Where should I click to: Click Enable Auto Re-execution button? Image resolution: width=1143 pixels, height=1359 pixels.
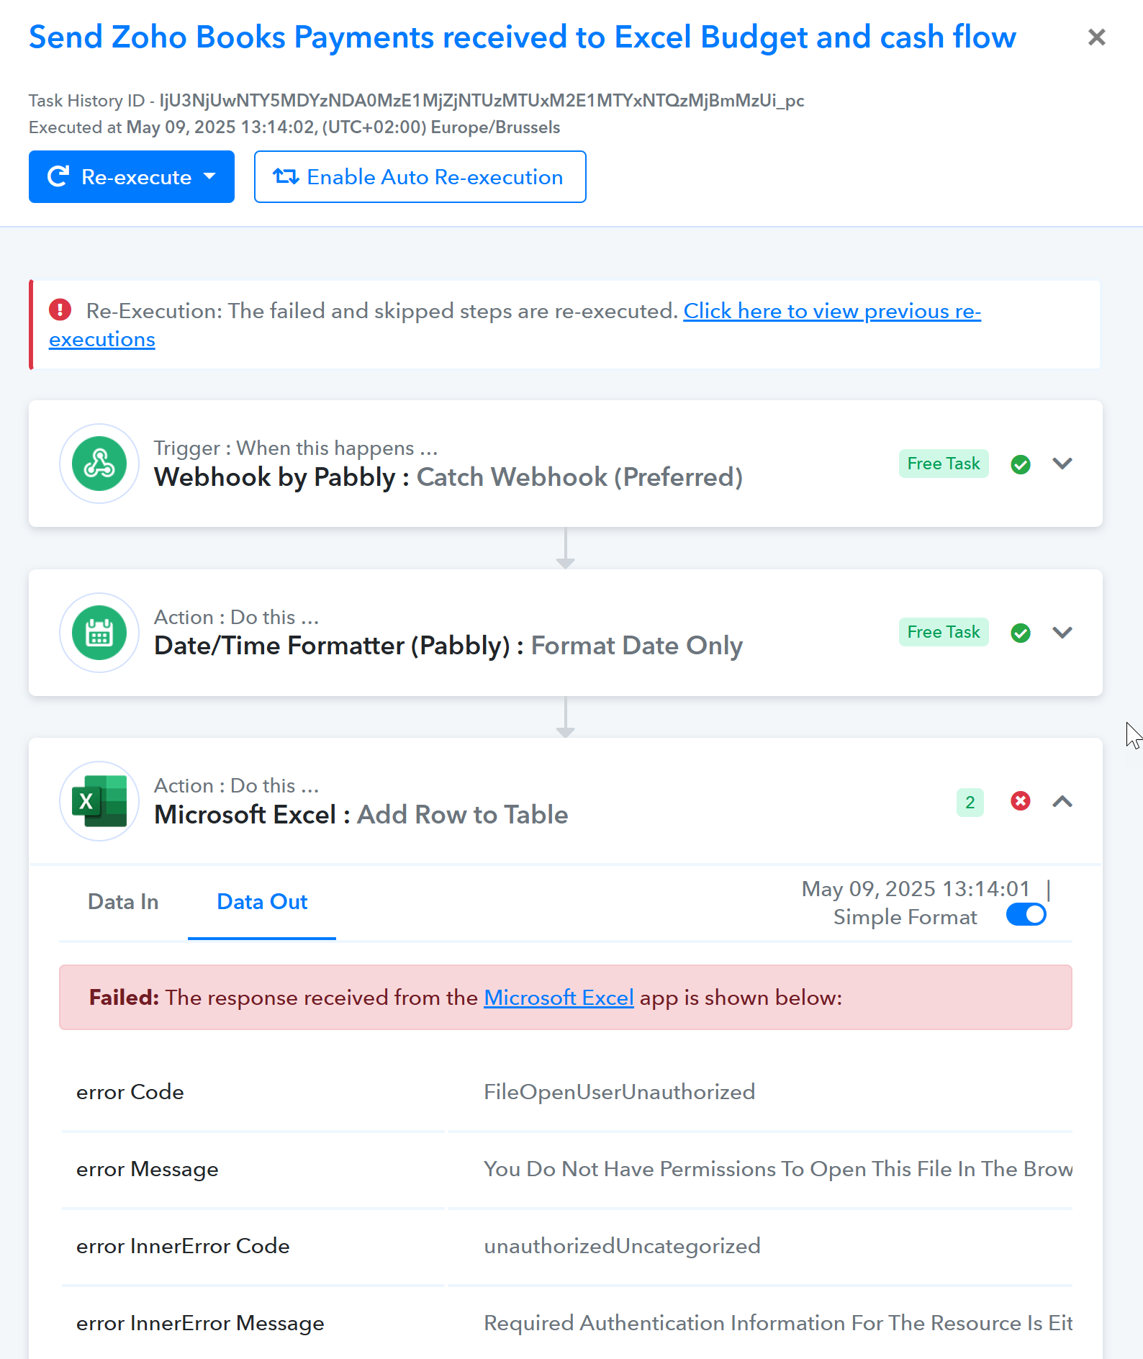420,177
